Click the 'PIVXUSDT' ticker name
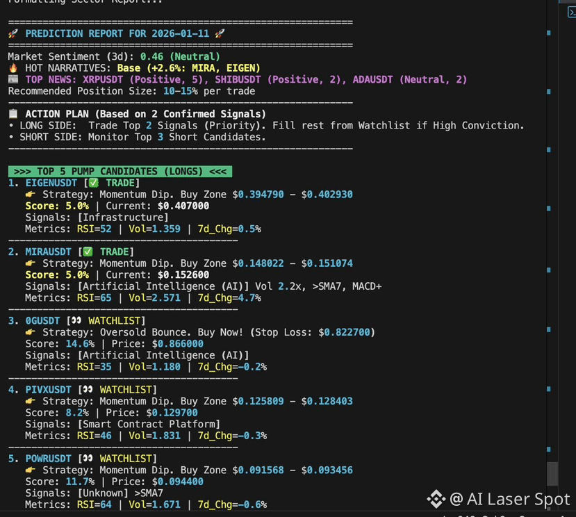The height and width of the screenshot is (517, 576). click(48, 390)
